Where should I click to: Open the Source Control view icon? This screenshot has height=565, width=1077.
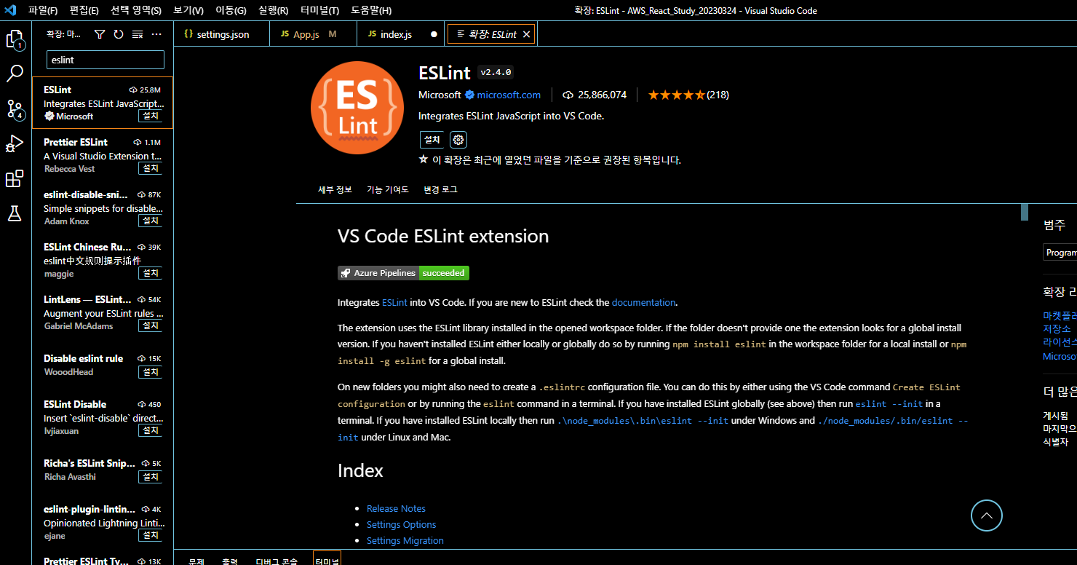15,109
